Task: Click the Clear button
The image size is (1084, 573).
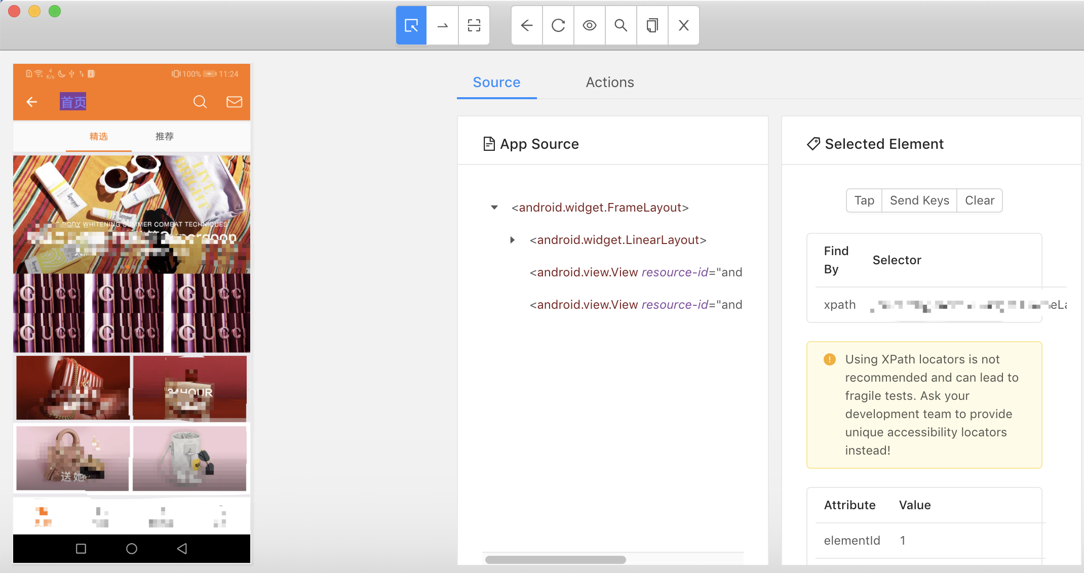Action: tap(980, 200)
